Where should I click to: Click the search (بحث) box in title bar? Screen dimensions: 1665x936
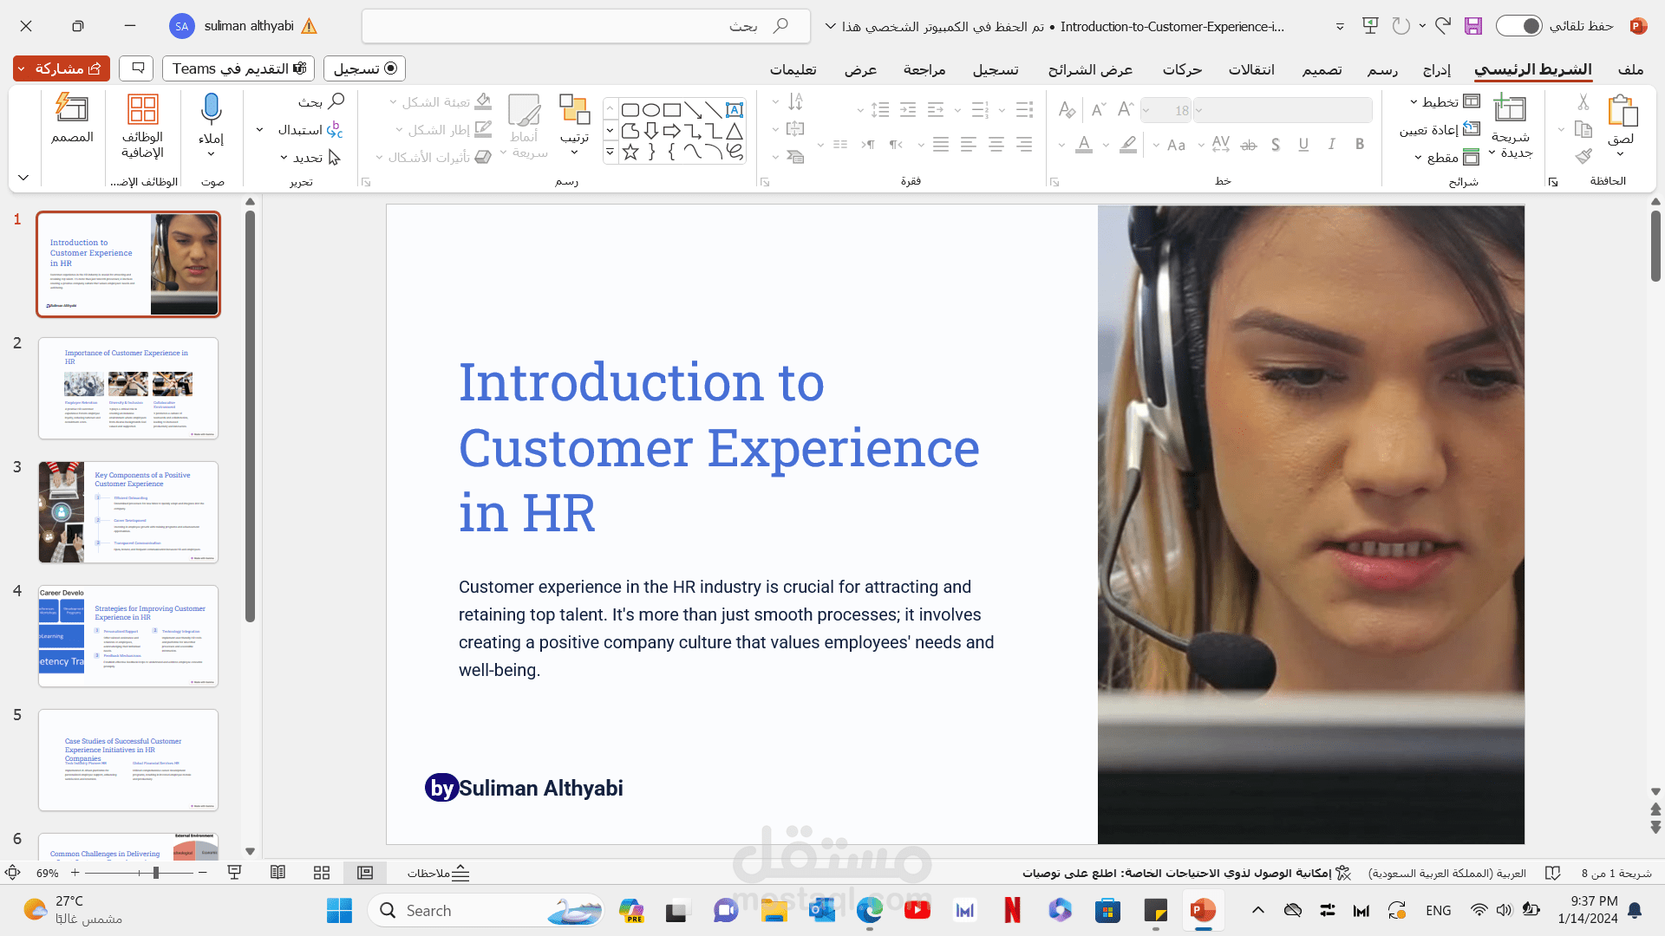[x=586, y=26]
